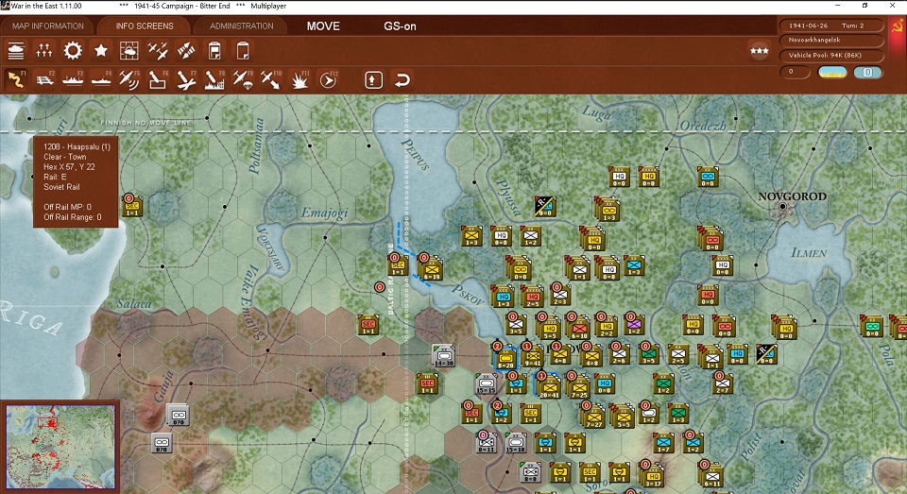Click the blue pill showing 0
The width and height of the screenshot is (907, 494).
click(x=867, y=73)
